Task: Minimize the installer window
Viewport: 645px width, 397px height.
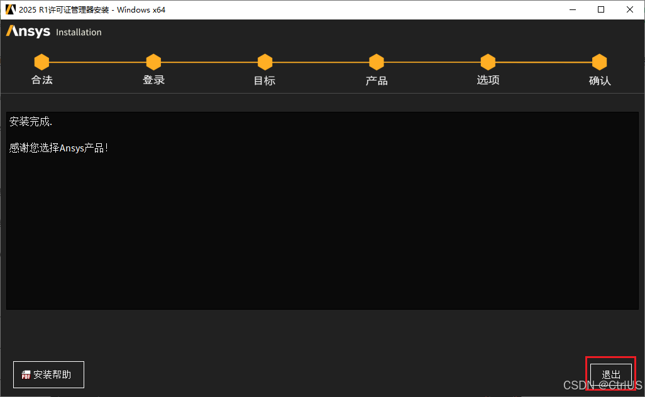Action: coord(573,9)
